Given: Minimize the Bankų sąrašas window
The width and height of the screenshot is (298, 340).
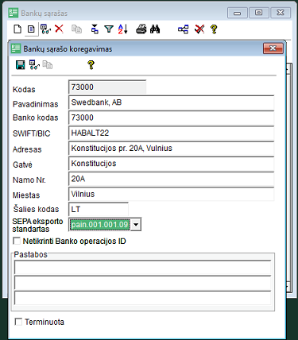Looking at the screenshot, I should (x=238, y=13).
